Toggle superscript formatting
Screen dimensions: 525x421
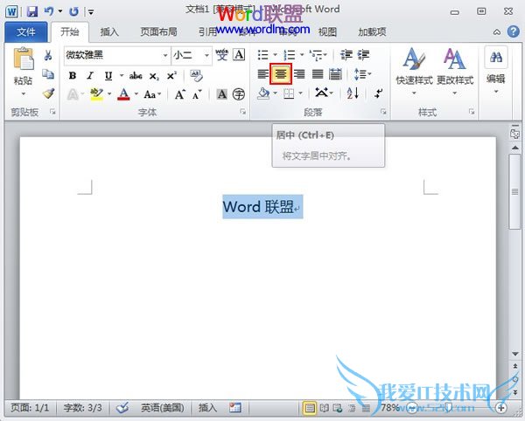171,76
